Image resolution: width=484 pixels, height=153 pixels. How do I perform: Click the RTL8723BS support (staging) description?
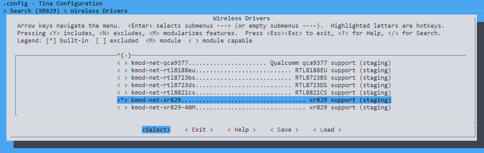click(x=343, y=78)
